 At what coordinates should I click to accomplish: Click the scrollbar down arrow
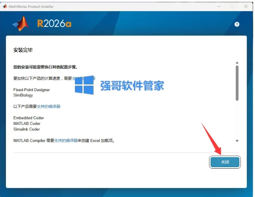[x=237, y=141]
